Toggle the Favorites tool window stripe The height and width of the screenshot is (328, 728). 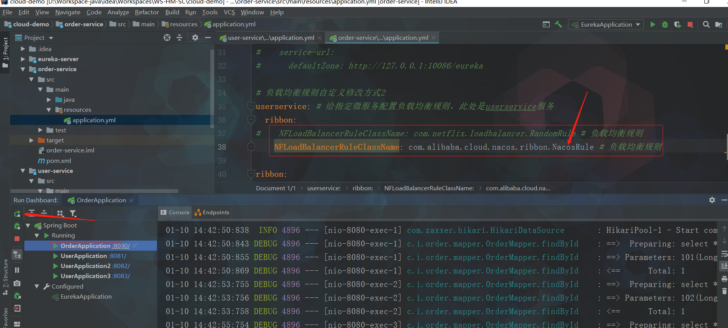click(x=5, y=318)
